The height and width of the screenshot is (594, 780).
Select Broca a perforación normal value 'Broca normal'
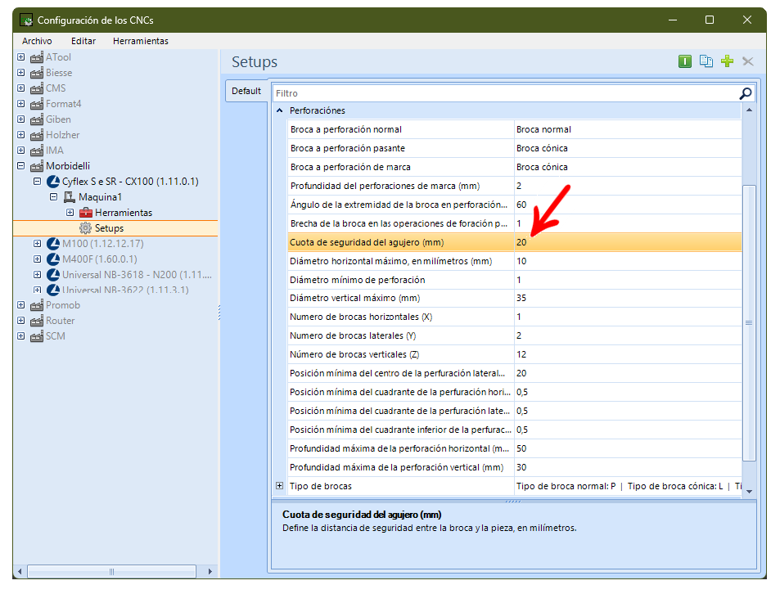[x=627, y=129]
